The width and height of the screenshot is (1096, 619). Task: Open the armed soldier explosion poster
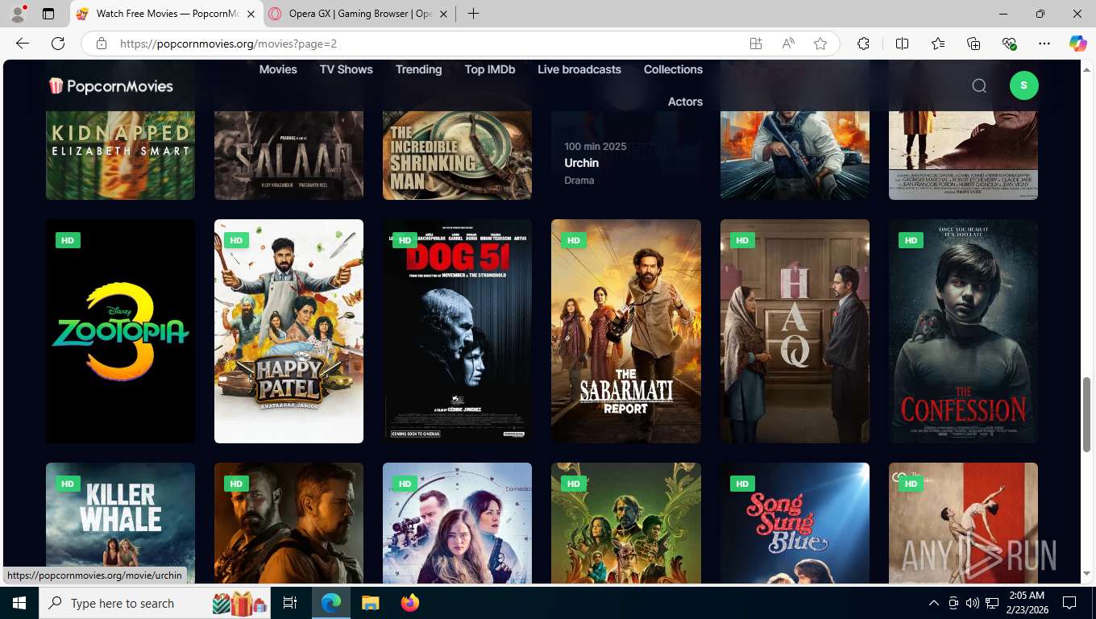point(795,155)
